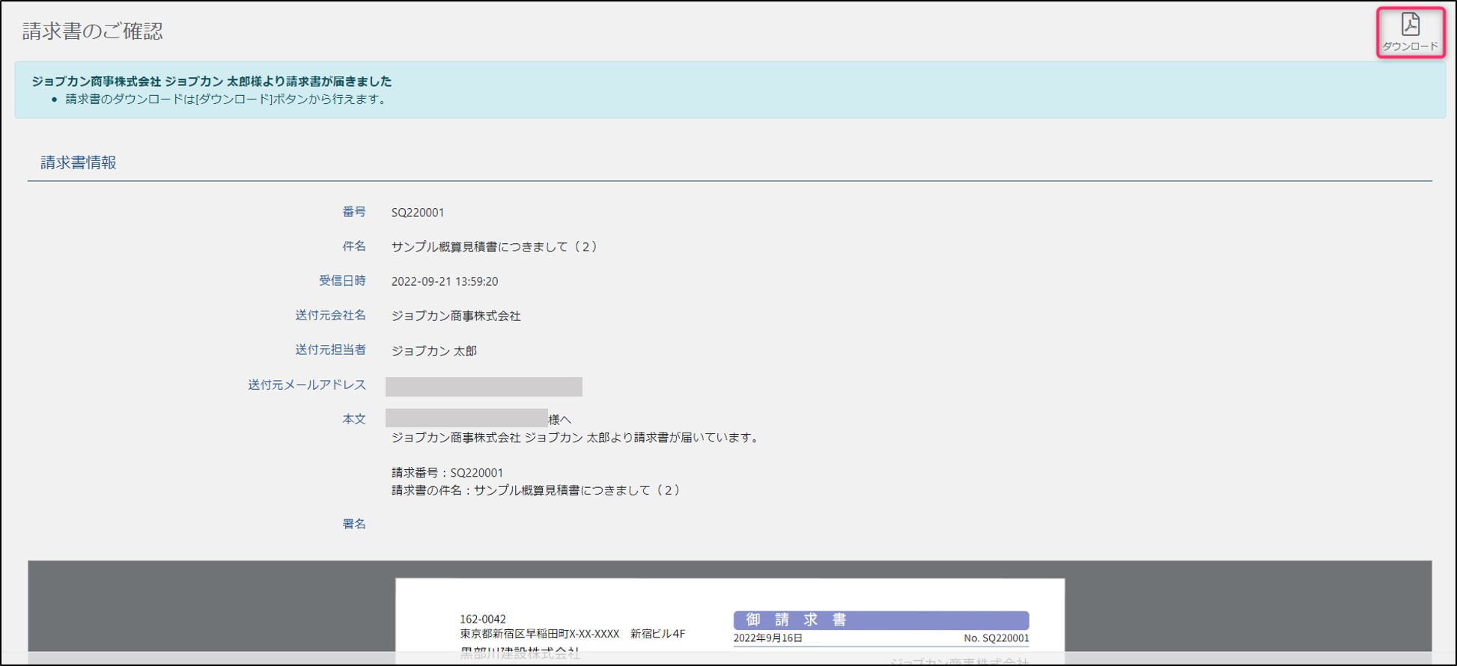Click the 請求書情報 section heading

pyautogui.click(x=79, y=162)
